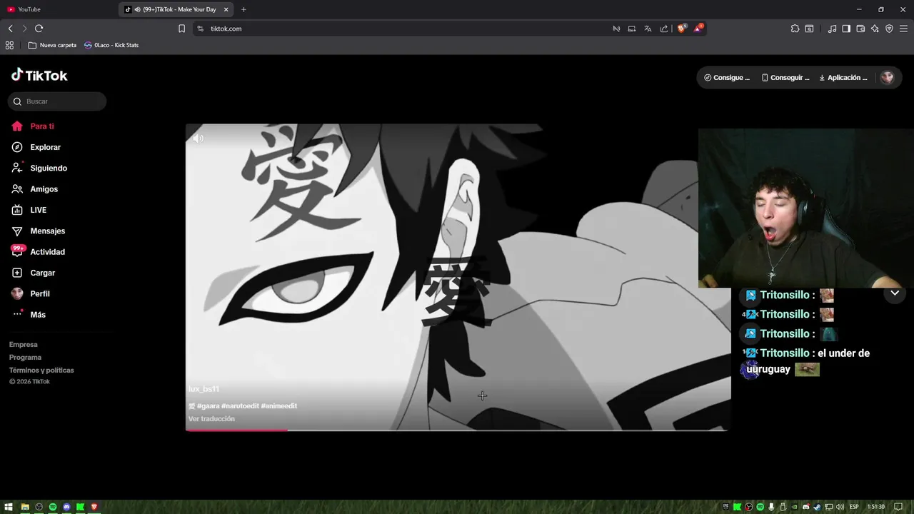
Task: Close the TikTok browser tab
Action: click(226, 9)
